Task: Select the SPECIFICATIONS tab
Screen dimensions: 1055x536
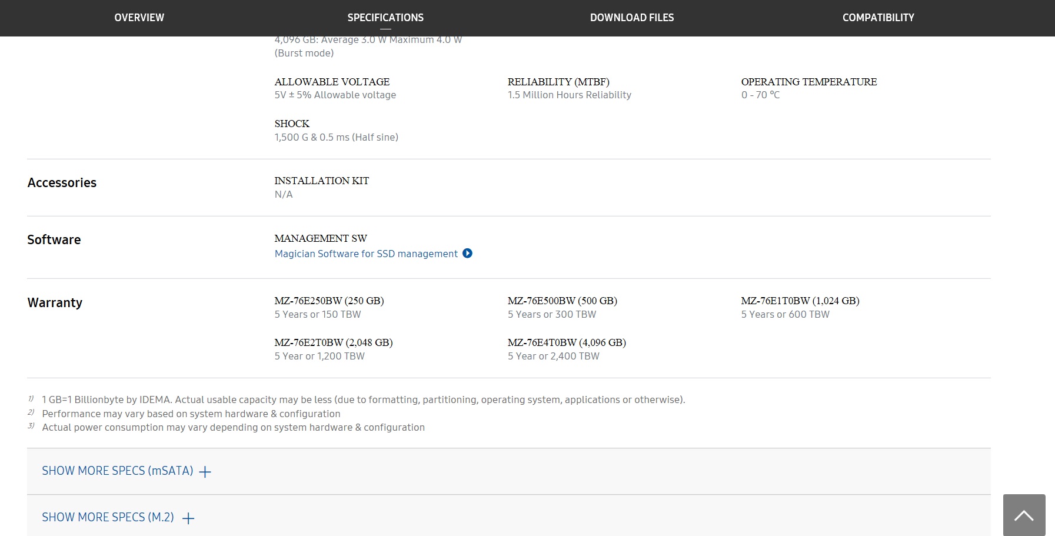Action: click(385, 18)
